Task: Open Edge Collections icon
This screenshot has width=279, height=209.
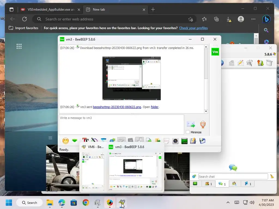Action: pyautogui.click(x=216, y=19)
